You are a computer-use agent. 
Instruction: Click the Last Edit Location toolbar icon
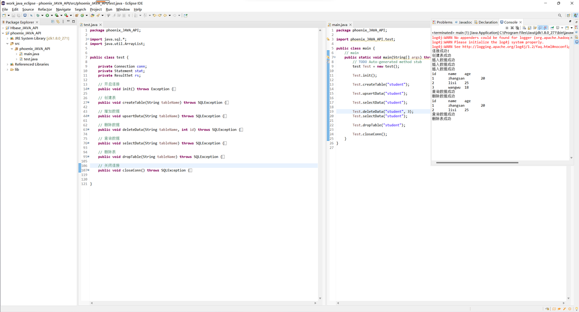tap(154, 16)
